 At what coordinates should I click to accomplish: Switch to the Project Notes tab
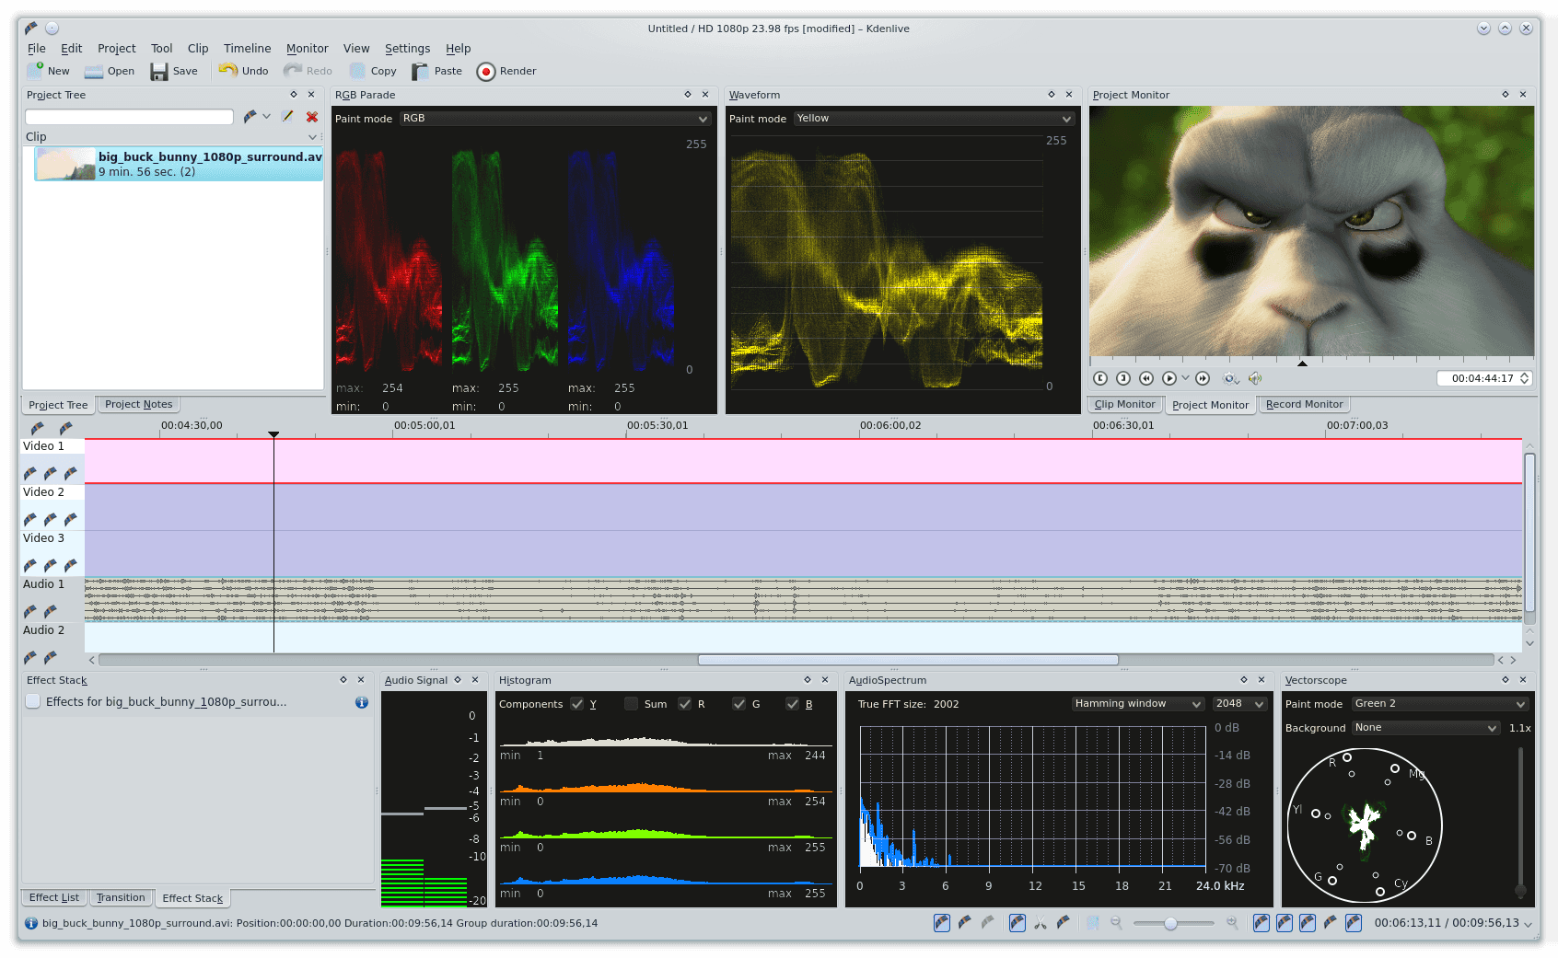(x=138, y=404)
